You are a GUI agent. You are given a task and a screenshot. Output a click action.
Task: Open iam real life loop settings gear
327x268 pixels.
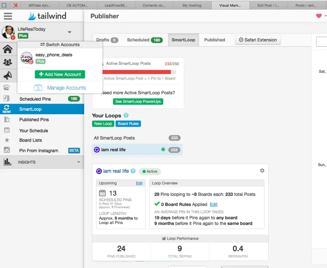pyautogui.click(x=262, y=171)
